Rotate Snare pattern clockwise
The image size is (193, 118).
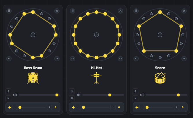pos(184,59)
